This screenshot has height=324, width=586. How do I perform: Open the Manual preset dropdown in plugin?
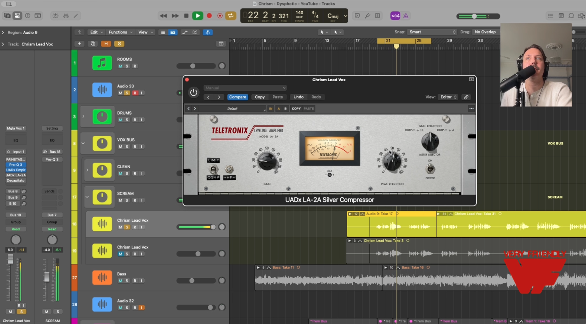click(x=245, y=88)
